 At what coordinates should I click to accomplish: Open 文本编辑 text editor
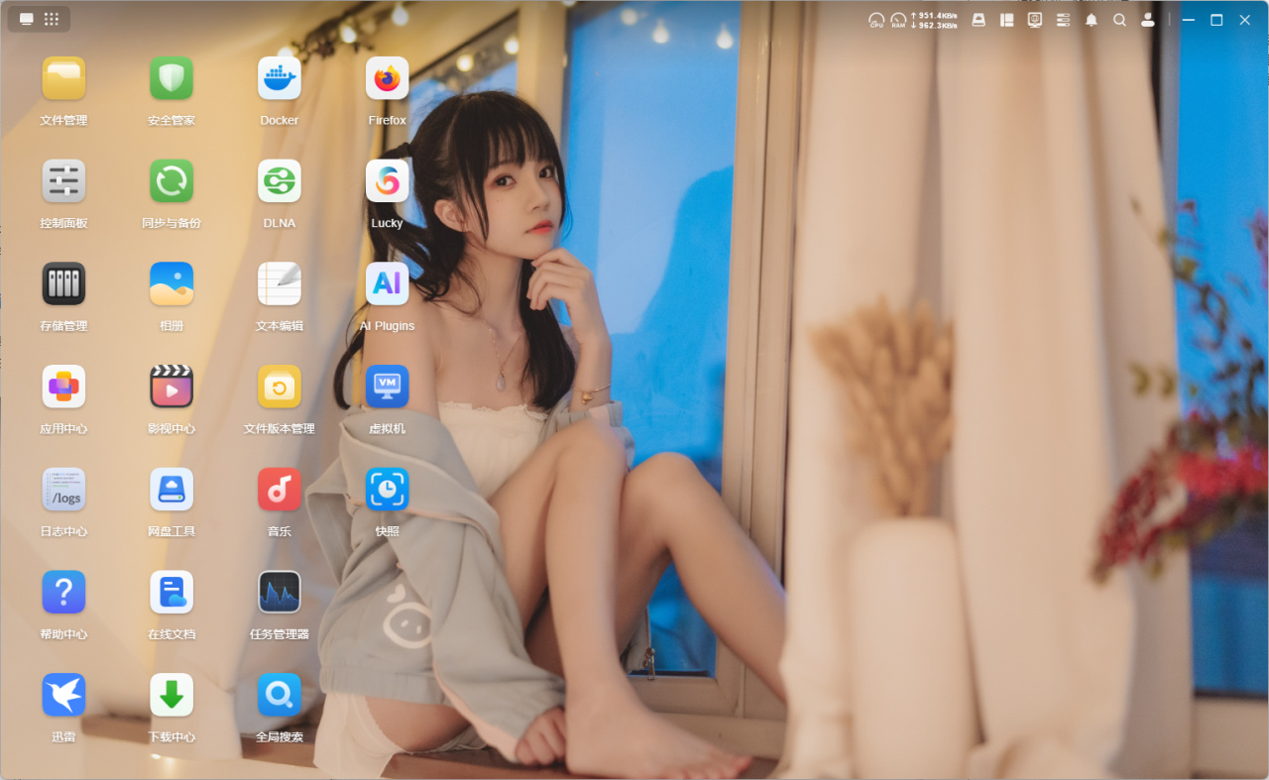click(280, 283)
